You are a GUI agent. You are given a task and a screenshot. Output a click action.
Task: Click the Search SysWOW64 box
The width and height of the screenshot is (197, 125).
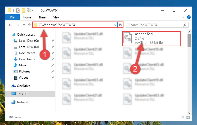point(157,25)
